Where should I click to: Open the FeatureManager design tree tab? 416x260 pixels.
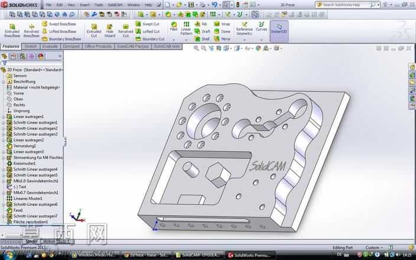pyautogui.click(x=4, y=56)
